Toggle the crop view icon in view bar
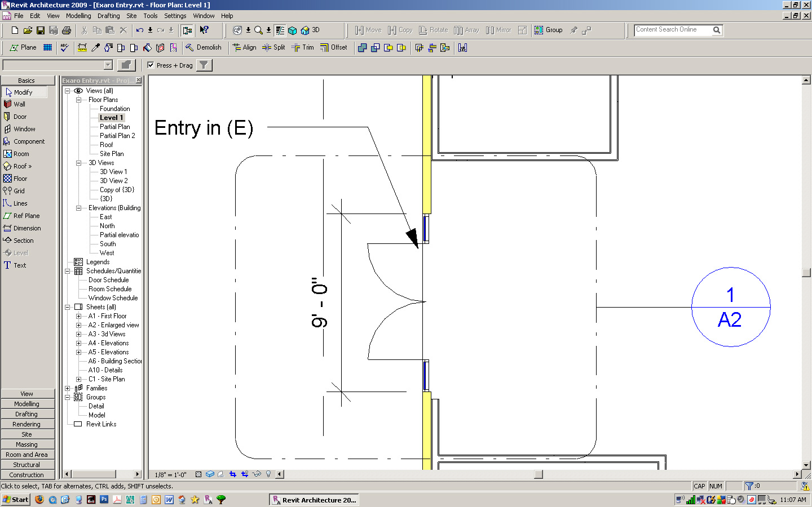This screenshot has height=507, width=812. pyautogui.click(x=232, y=474)
